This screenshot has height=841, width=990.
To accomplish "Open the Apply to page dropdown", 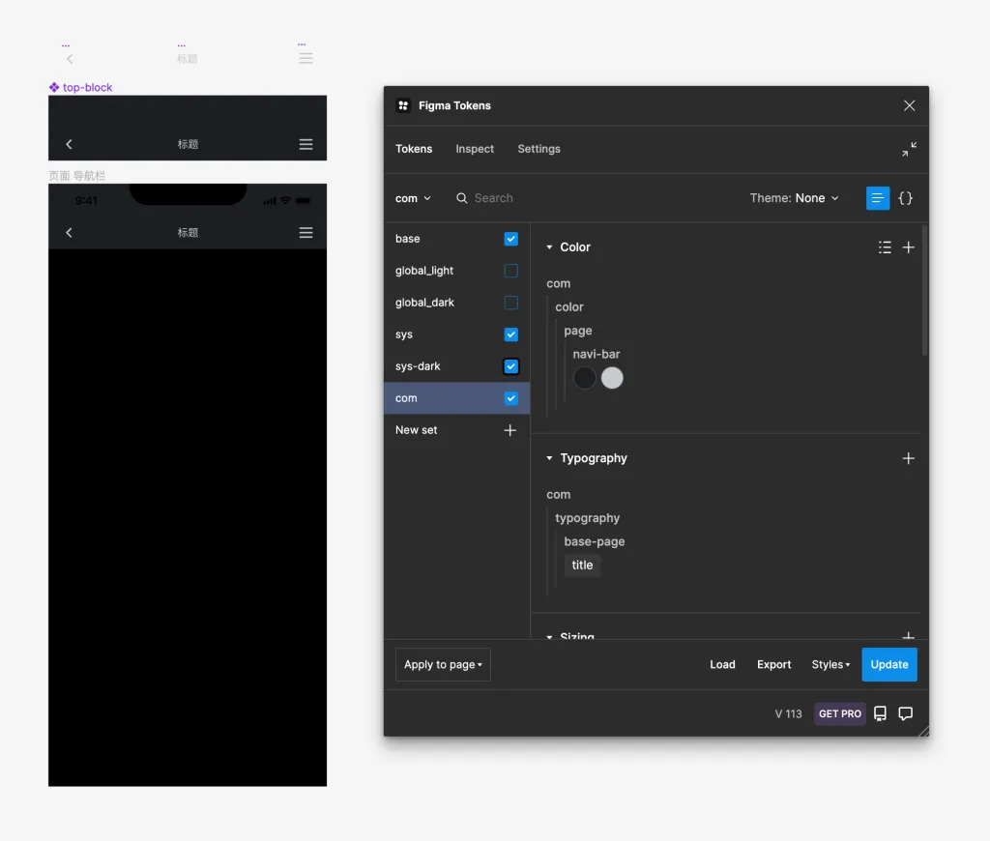I will click(443, 664).
